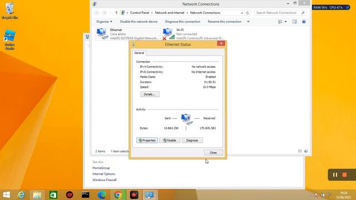Select the 'No network access' IPv4 value
This screenshot has height=200, width=356.
(x=204, y=67)
